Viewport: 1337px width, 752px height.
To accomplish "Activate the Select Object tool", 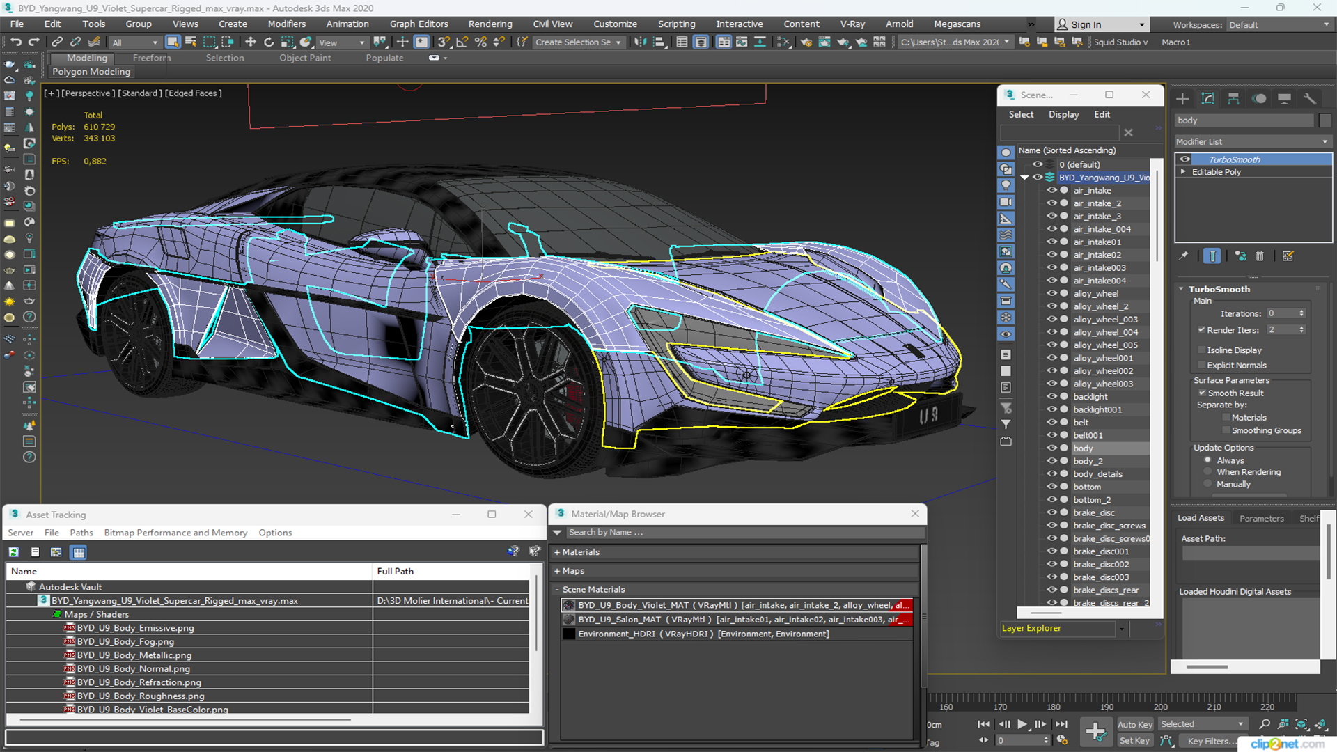I will [173, 42].
